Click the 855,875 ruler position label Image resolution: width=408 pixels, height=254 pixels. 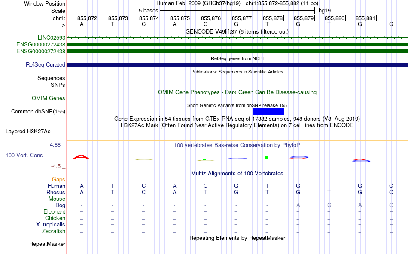(x=180, y=18)
